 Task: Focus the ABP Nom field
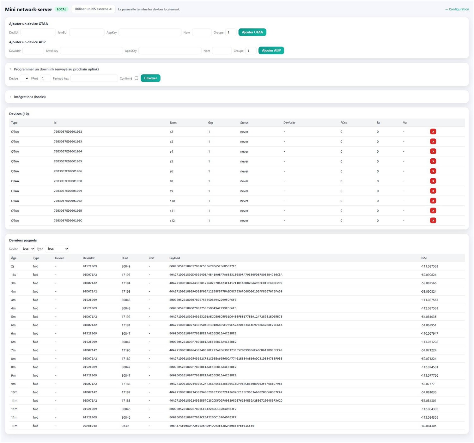(222, 51)
